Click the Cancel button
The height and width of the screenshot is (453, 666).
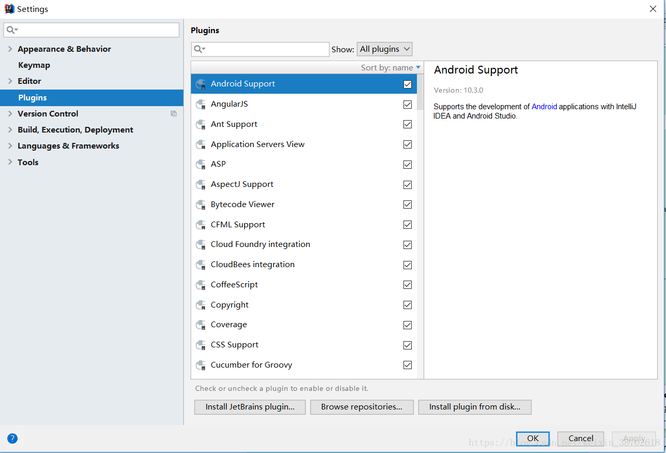click(581, 439)
